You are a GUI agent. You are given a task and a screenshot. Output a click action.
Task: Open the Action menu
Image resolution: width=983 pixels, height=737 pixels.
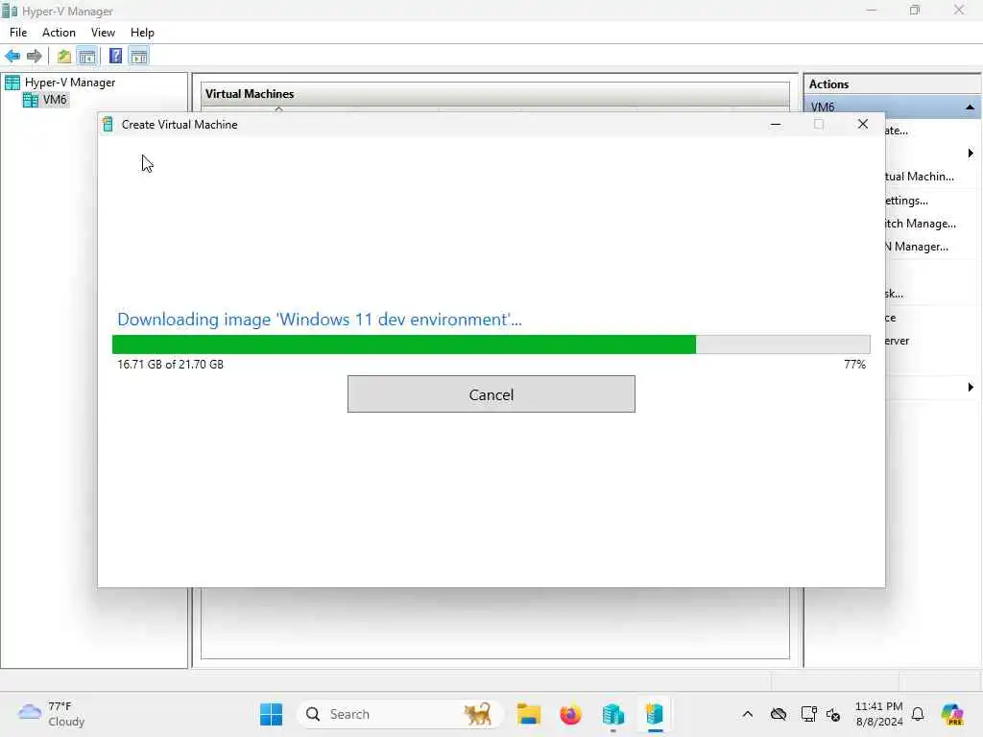59,33
